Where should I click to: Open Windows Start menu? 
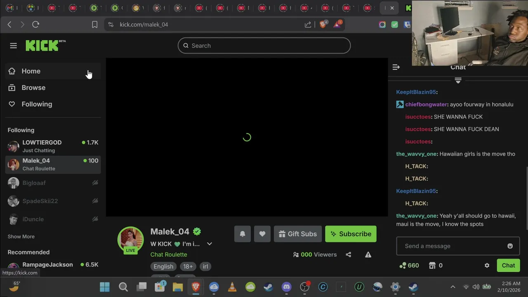click(105, 287)
